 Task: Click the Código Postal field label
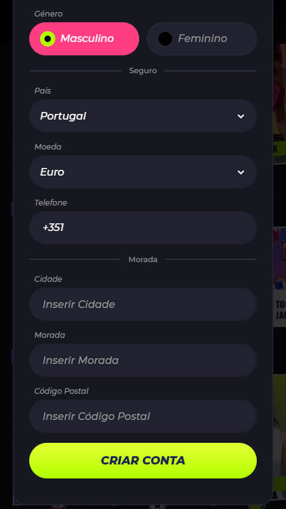tap(61, 391)
